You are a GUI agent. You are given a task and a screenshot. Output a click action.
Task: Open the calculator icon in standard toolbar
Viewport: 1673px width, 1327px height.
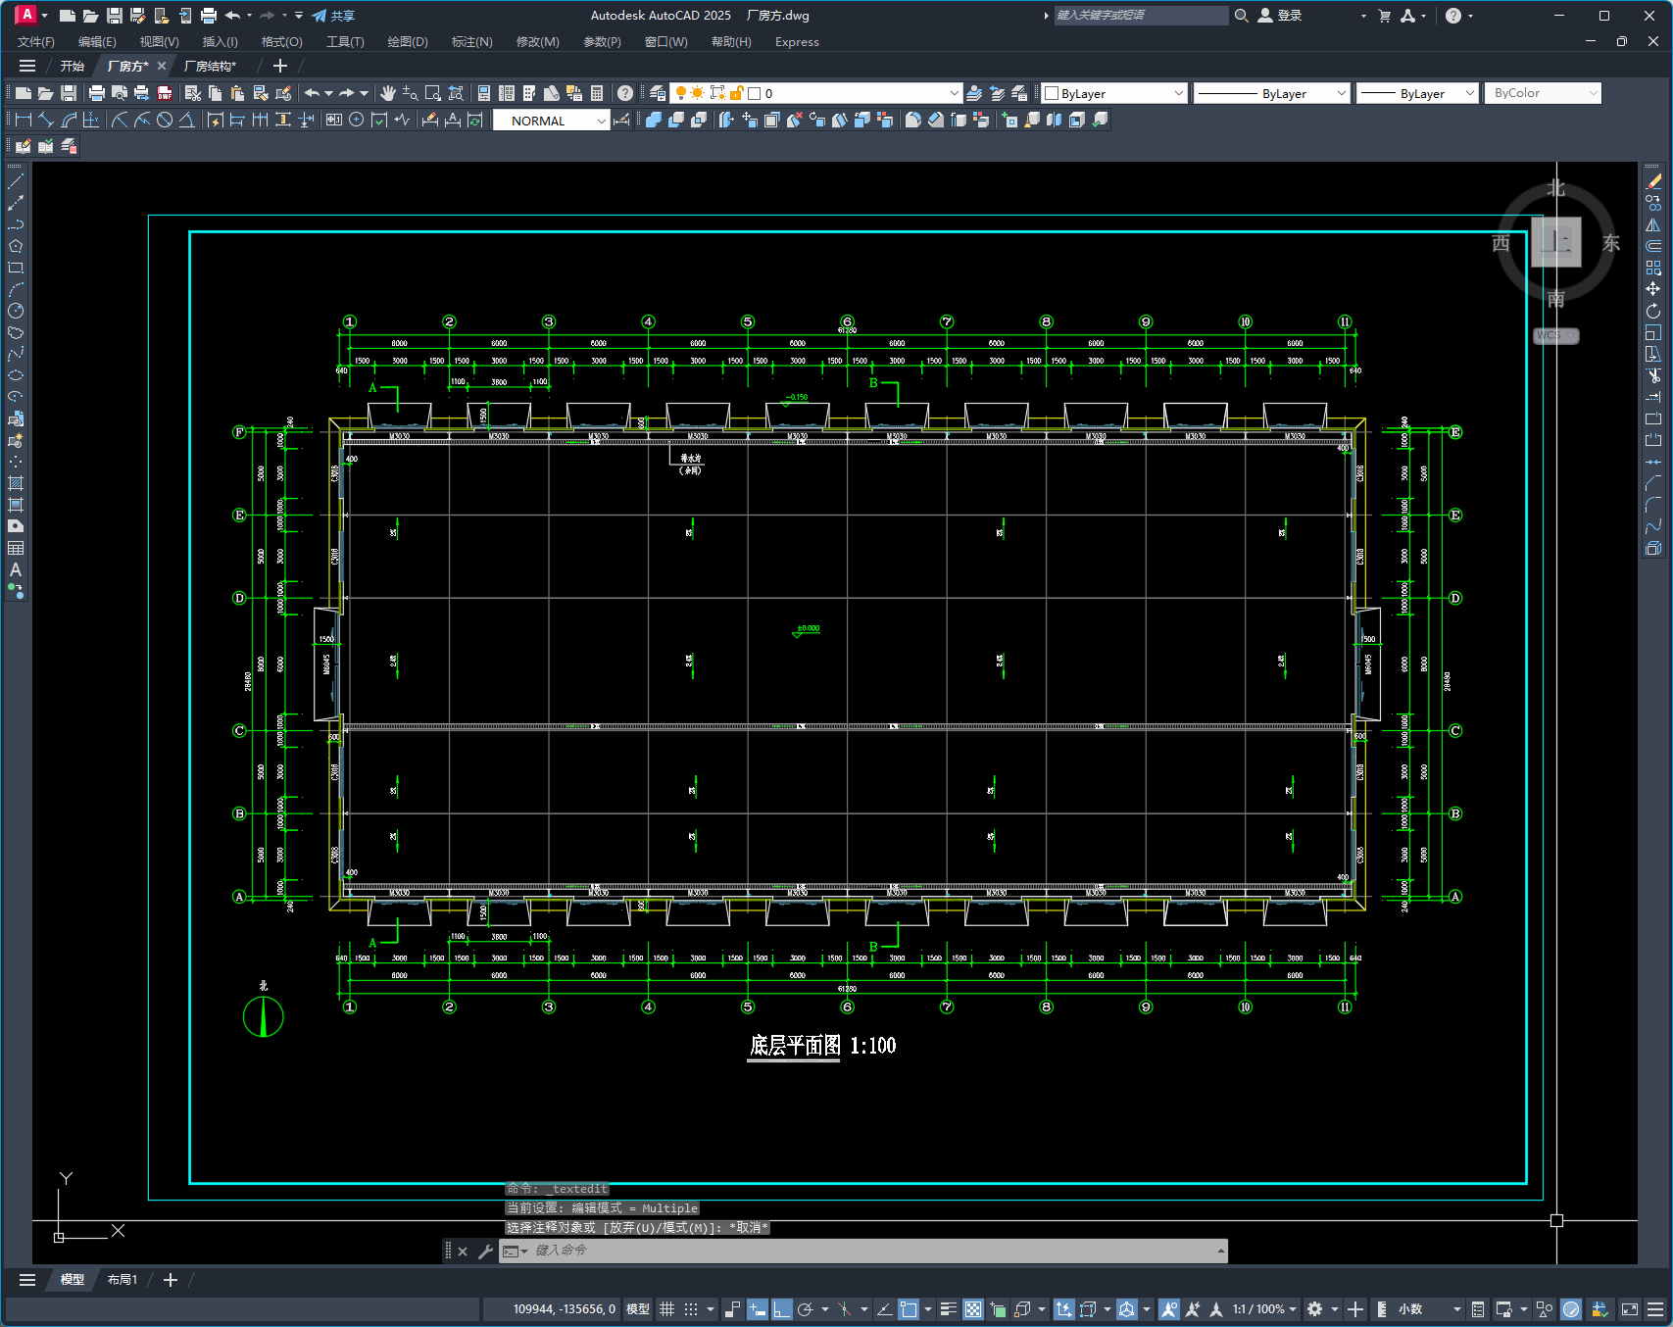[x=597, y=93]
